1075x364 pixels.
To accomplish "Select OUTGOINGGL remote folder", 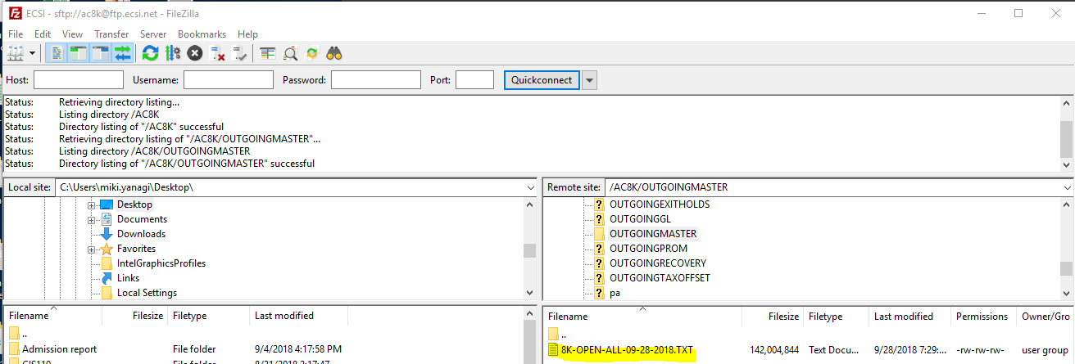I will pos(642,219).
